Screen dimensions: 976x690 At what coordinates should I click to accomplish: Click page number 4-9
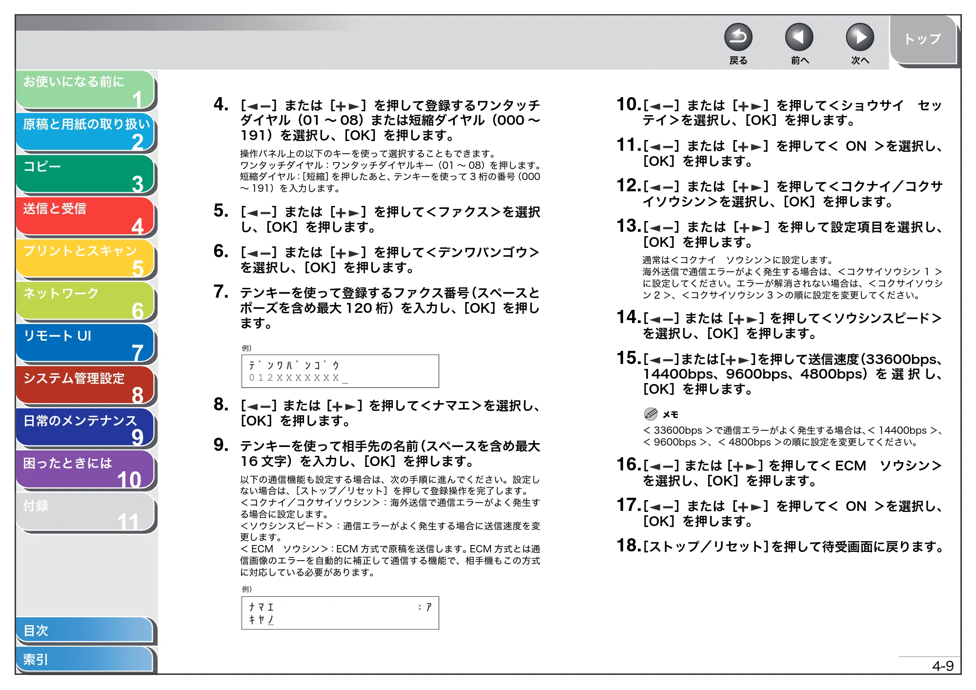click(x=943, y=666)
